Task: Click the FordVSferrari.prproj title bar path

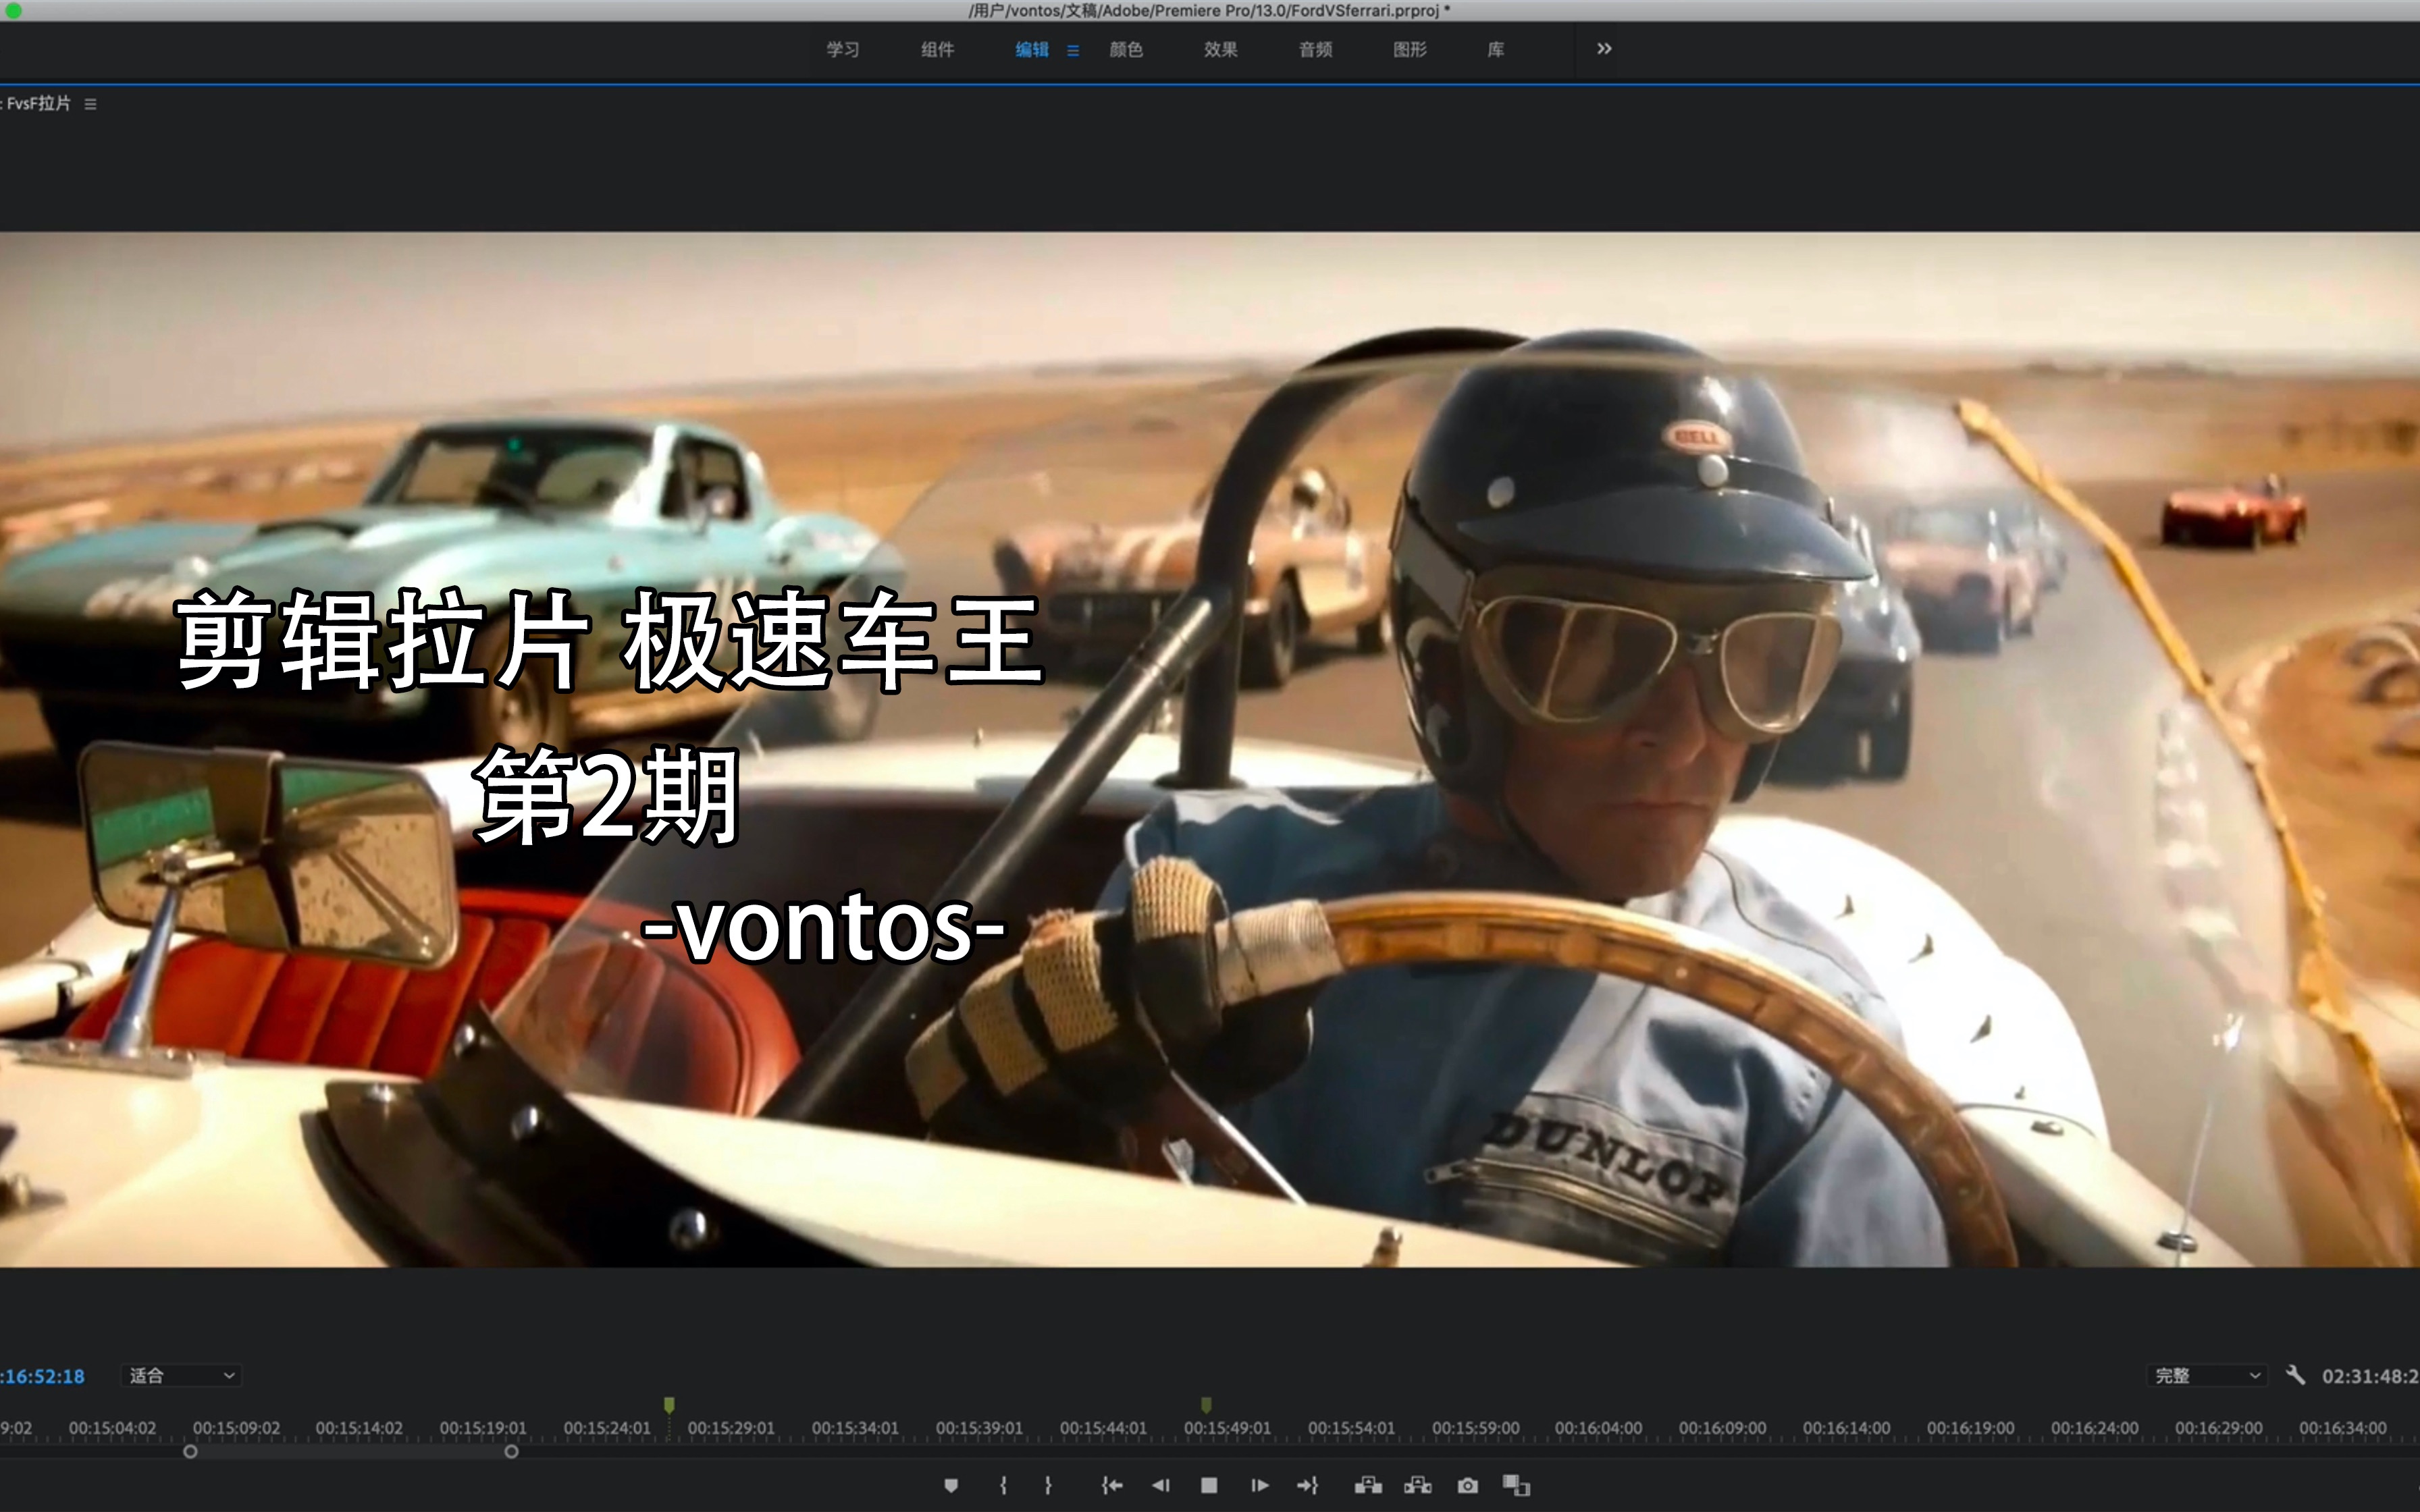Action: 1209,10
